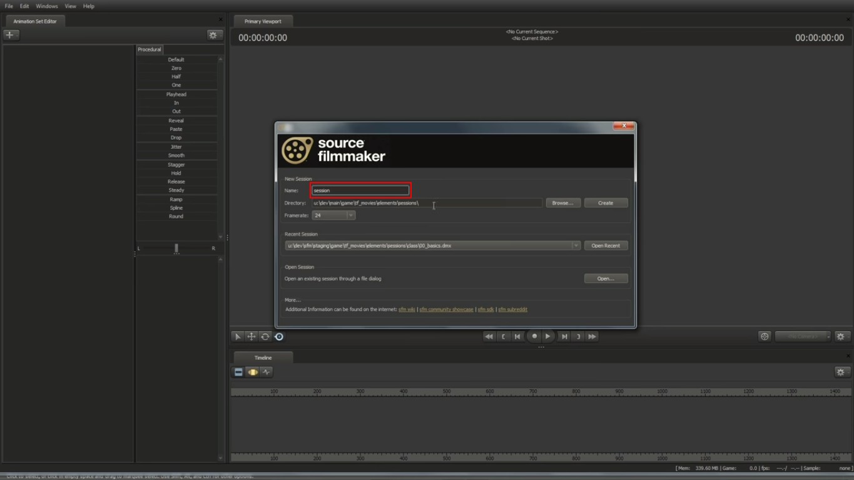Click the plus icon to add animation set
This screenshot has width=854, height=480.
click(x=11, y=35)
